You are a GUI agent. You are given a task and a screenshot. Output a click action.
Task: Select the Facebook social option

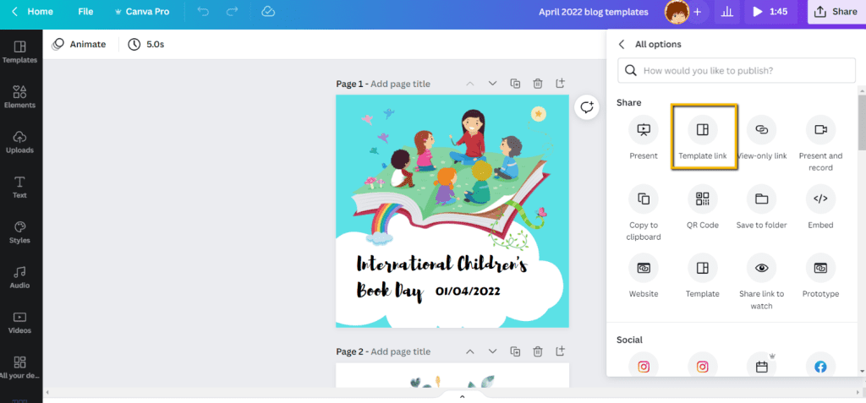pos(820,366)
